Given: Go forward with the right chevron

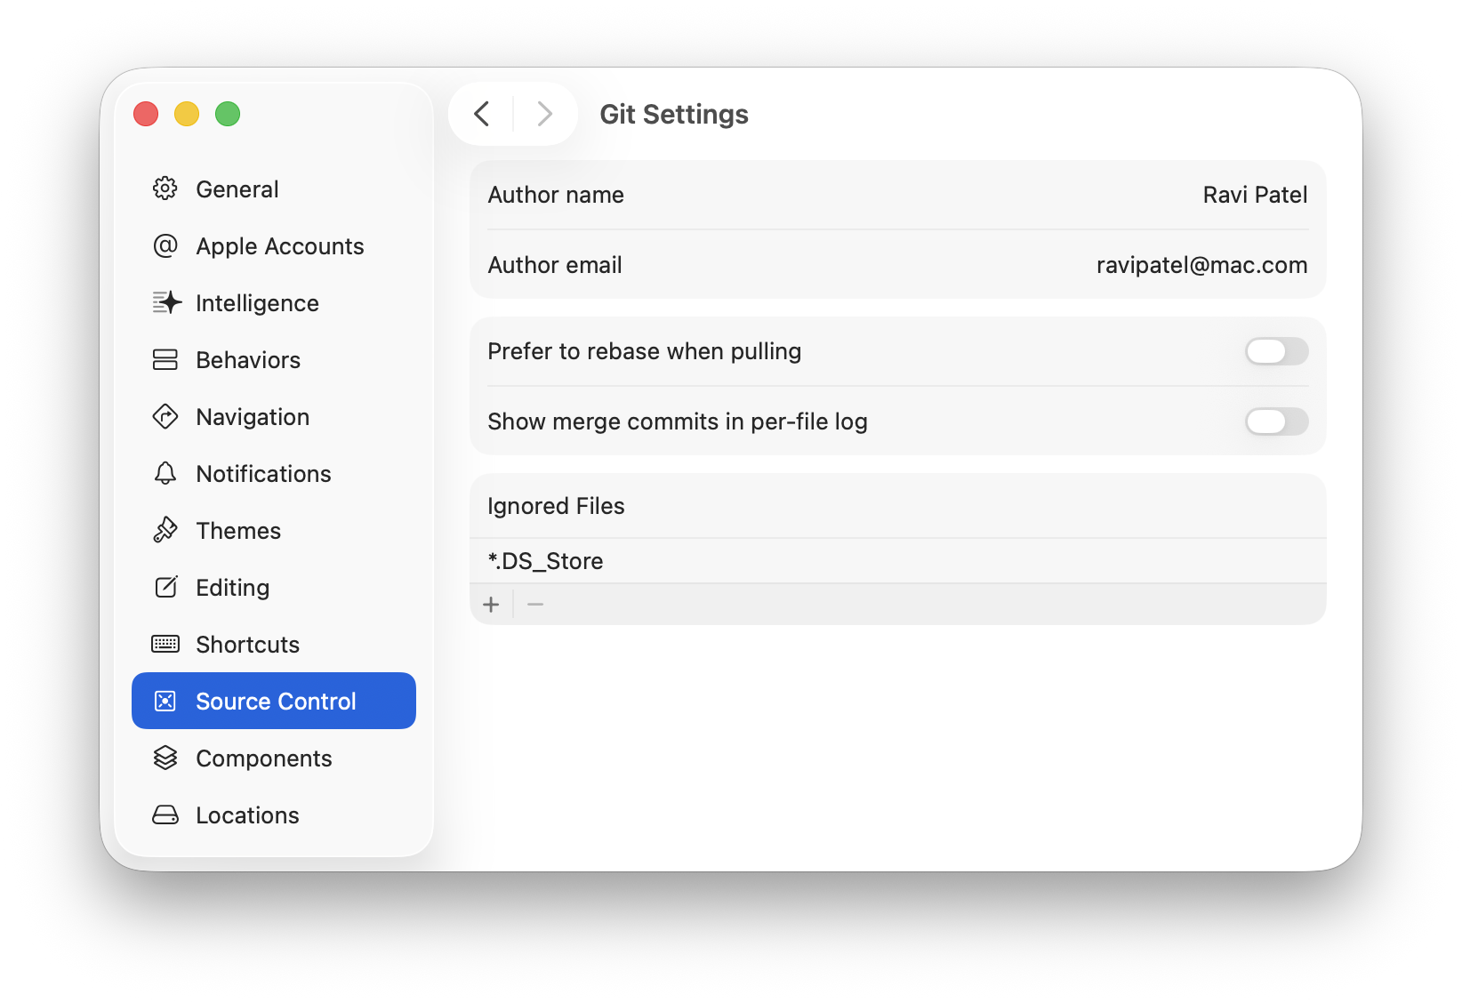Looking at the screenshot, I should (544, 114).
